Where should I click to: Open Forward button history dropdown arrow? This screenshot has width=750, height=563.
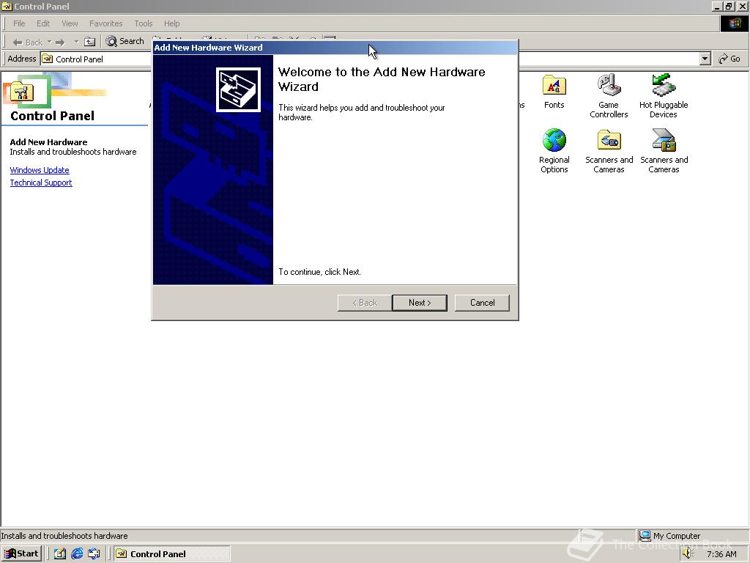(x=76, y=42)
